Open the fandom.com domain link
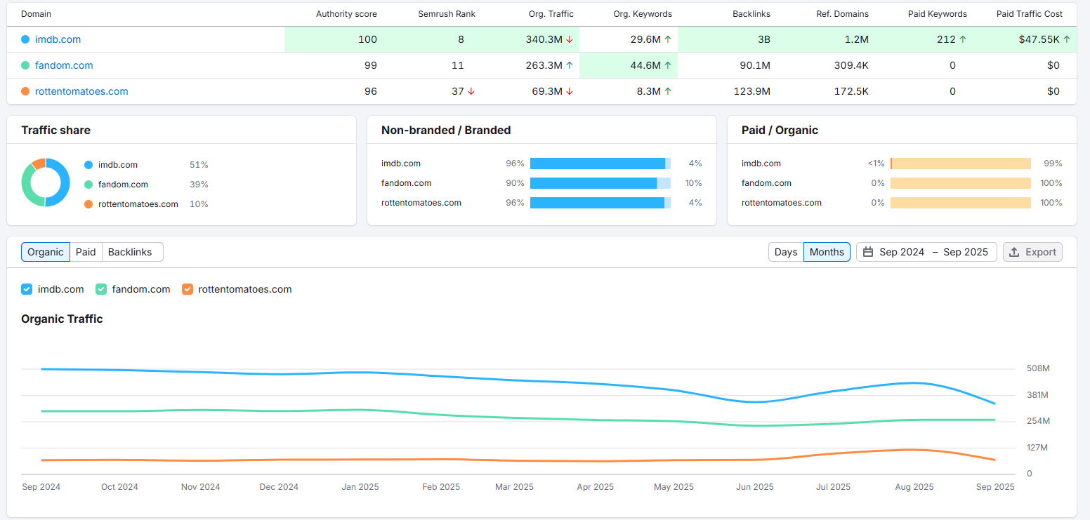1090x520 pixels. tap(64, 65)
